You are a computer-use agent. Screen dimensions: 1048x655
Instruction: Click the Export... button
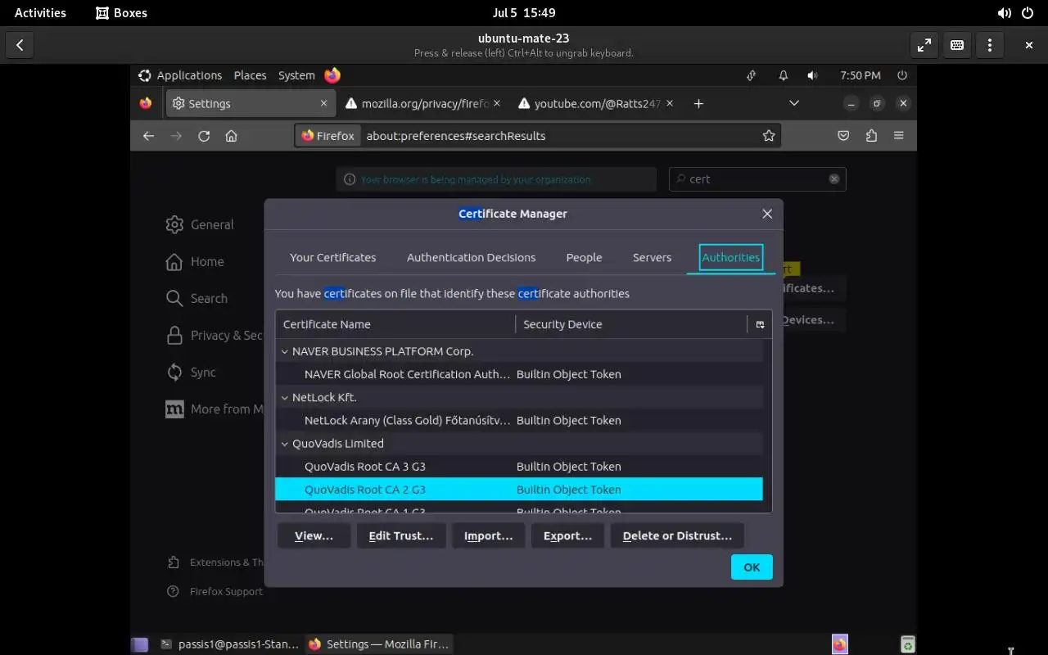(x=568, y=536)
